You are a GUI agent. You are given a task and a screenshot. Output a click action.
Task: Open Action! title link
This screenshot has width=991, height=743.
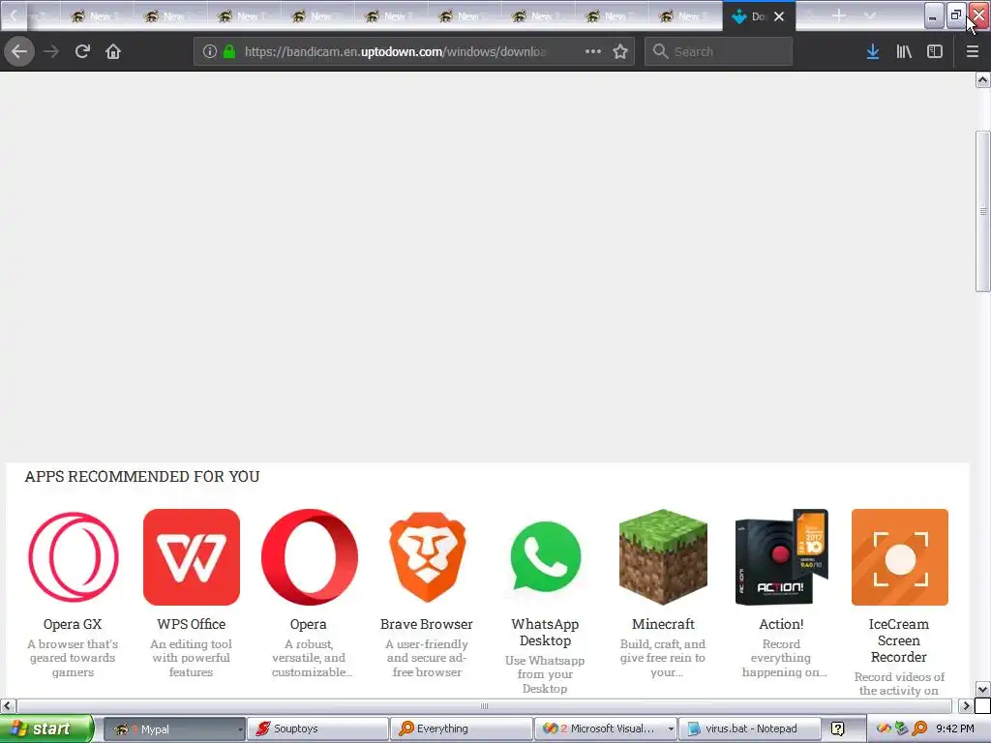tap(781, 624)
